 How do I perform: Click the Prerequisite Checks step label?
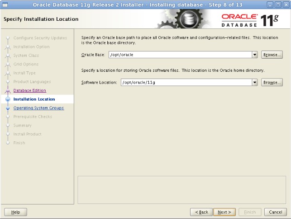click(x=33, y=116)
